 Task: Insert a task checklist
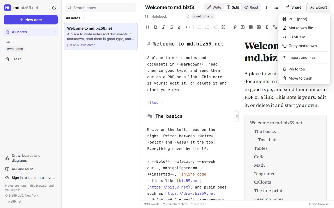215,27
